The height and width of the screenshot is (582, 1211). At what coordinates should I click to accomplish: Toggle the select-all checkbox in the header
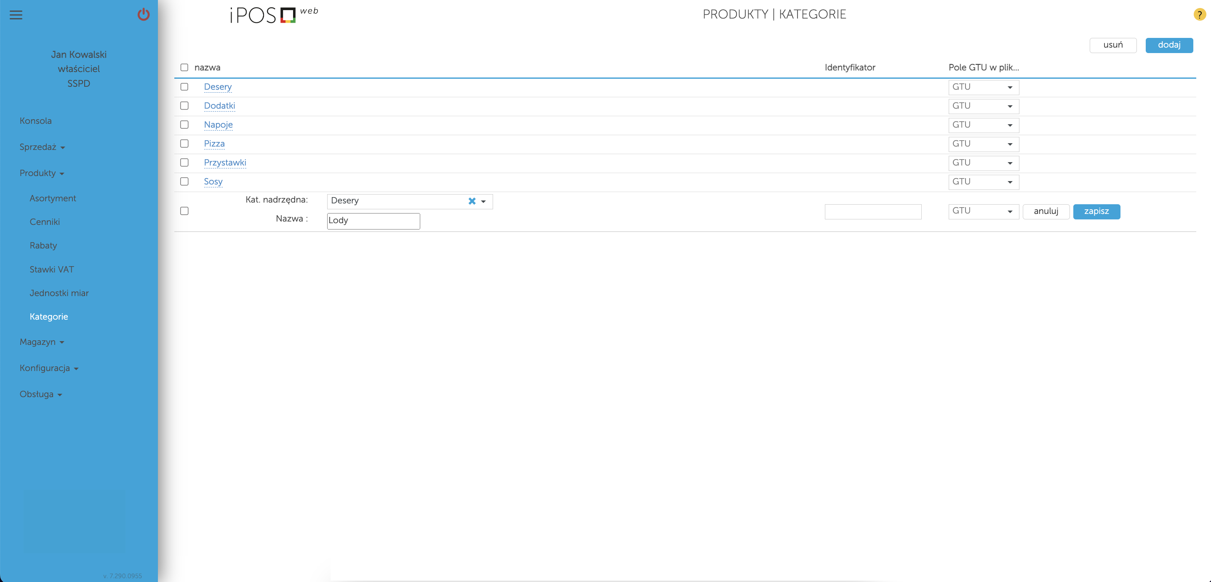pos(184,68)
